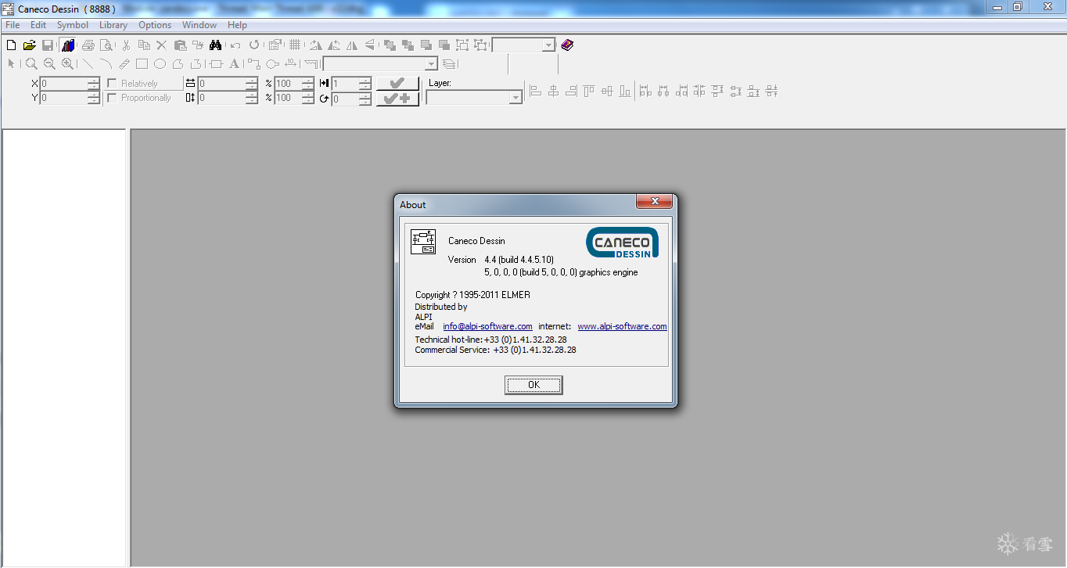Click the Zoom out magnifier

click(49, 64)
